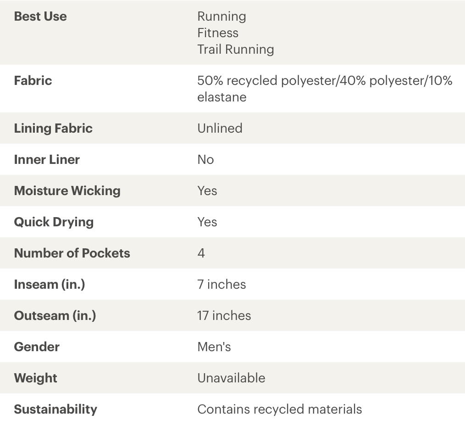This screenshot has width=465, height=426.
Task: Select the 17 inches outseam value
Action: pos(224,316)
